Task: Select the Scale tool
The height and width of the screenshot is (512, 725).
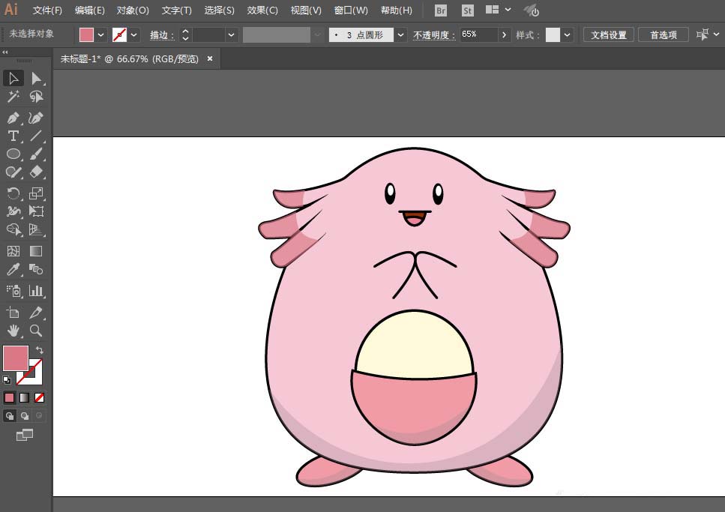Action: point(36,193)
